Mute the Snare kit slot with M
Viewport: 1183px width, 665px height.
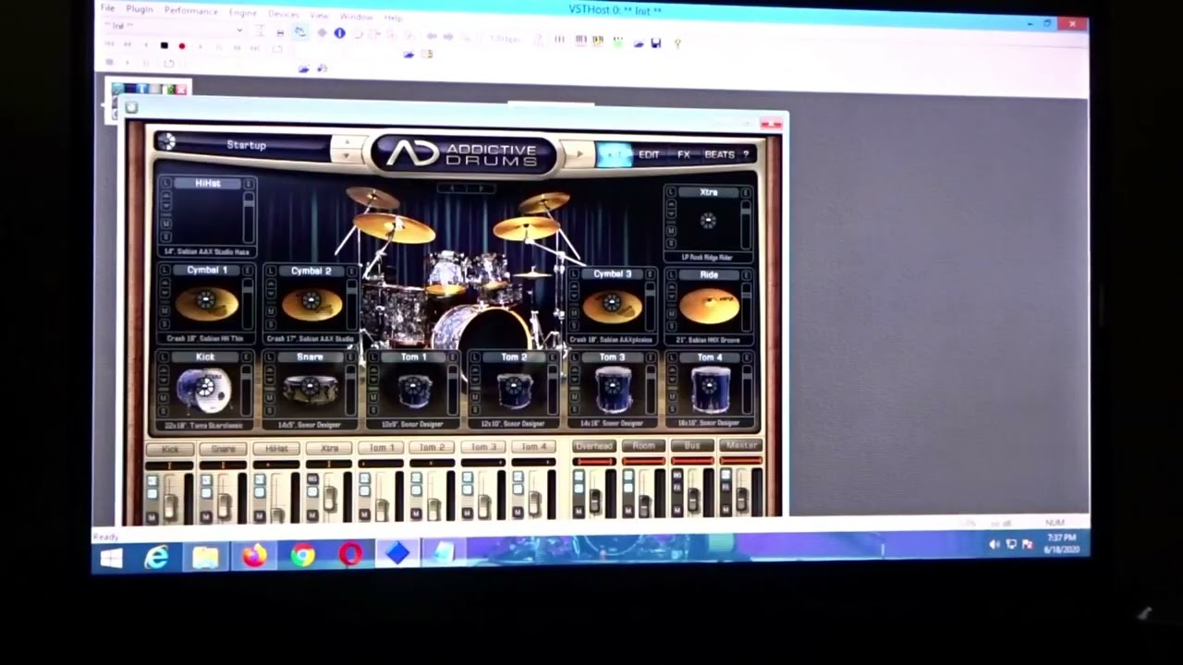(x=270, y=398)
